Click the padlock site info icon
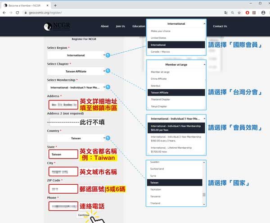This screenshot has width=270, height=223. (26, 13)
